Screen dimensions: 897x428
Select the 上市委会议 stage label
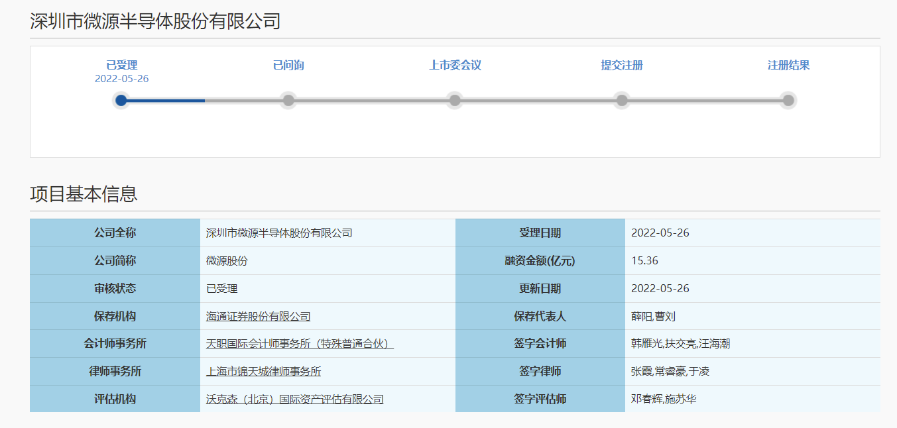click(x=454, y=66)
